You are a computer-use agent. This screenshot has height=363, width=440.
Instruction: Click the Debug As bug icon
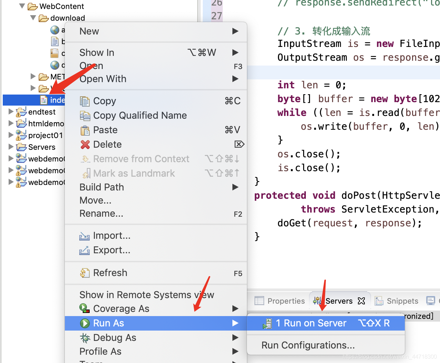click(85, 337)
